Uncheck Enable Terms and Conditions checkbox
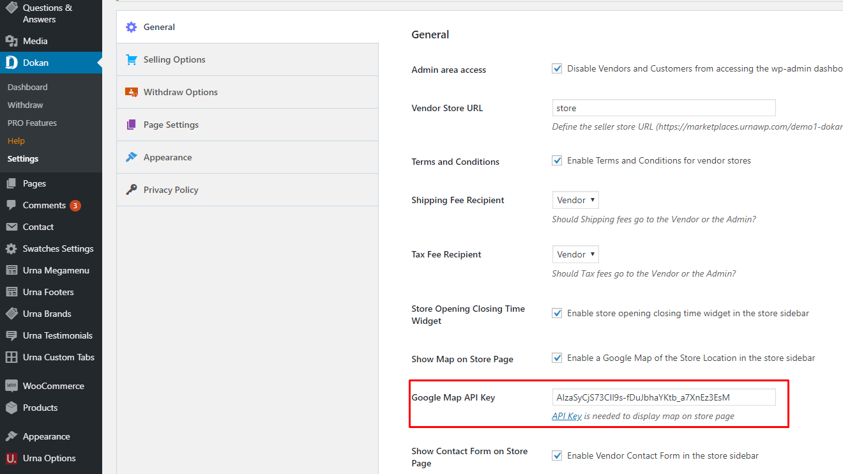Image resolution: width=843 pixels, height=474 pixels. pyautogui.click(x=557, y=160)
